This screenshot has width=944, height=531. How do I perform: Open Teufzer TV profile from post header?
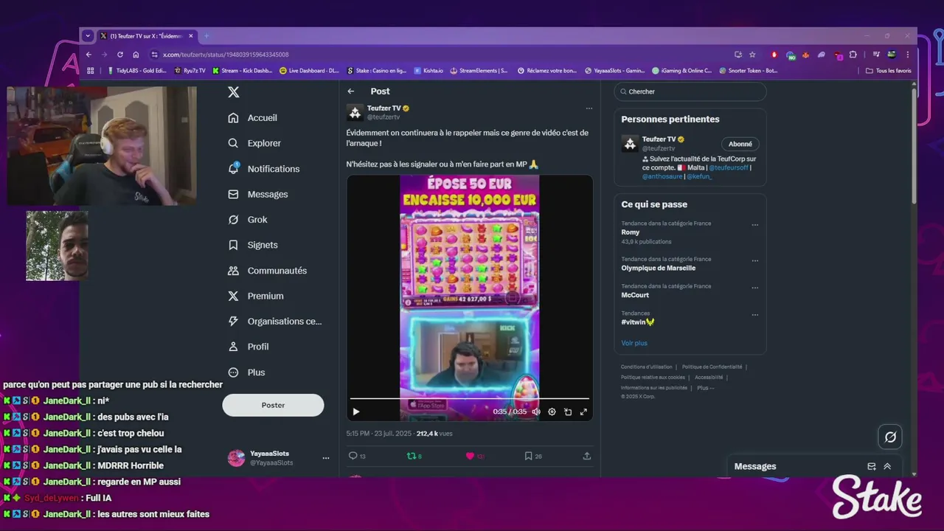383,108
